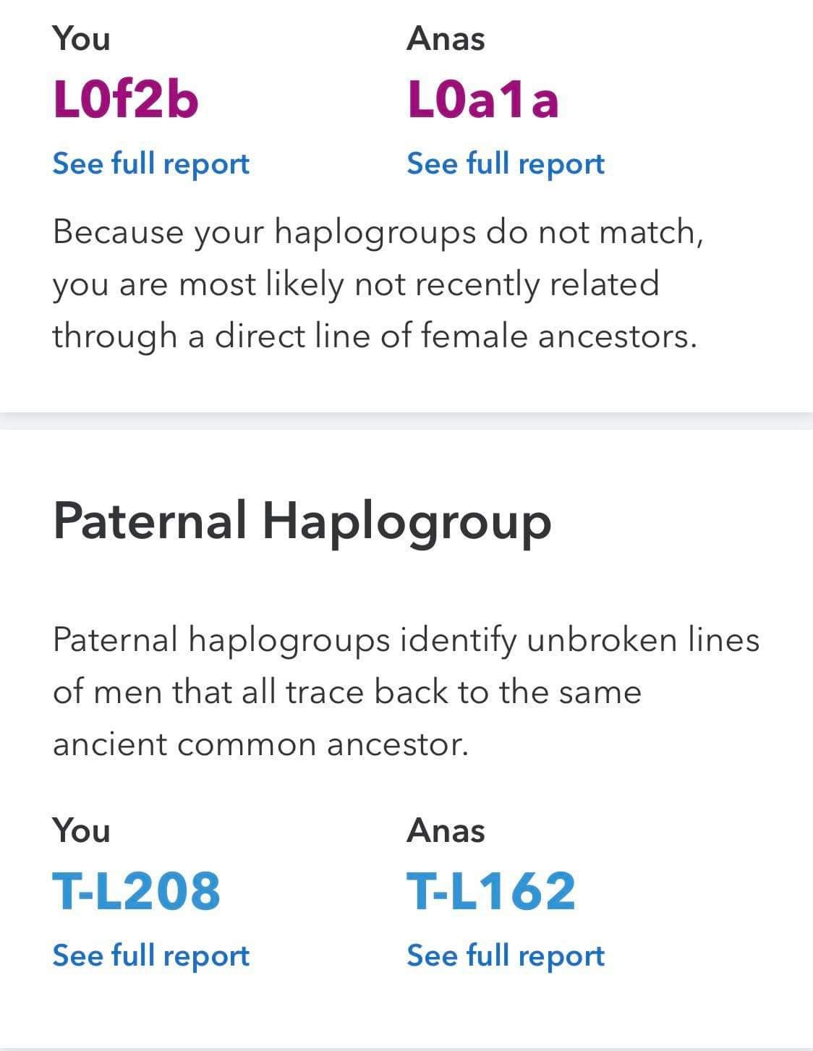Click the 'haplogroups do not match' explanation text
The image size is (813, 1051).
tap(378, 285)
